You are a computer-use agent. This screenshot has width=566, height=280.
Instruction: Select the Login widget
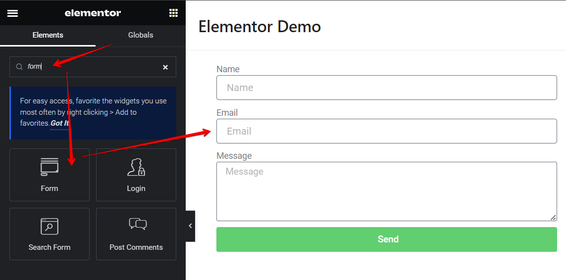pos(136,175)
